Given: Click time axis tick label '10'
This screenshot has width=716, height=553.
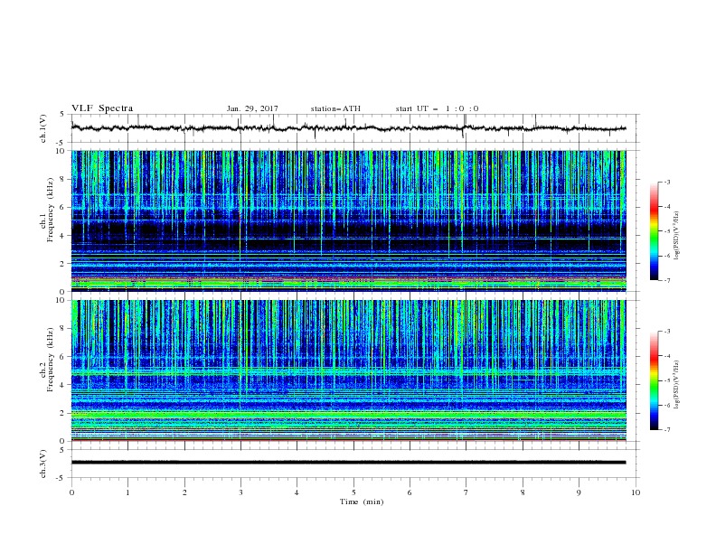Looking at the screenshot, I should [636, 492].
